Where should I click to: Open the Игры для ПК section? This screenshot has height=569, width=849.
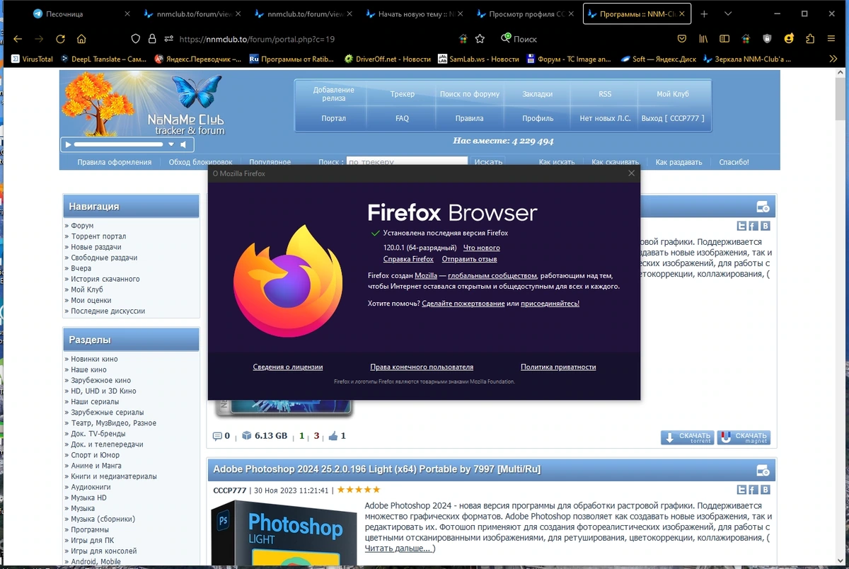91,540
